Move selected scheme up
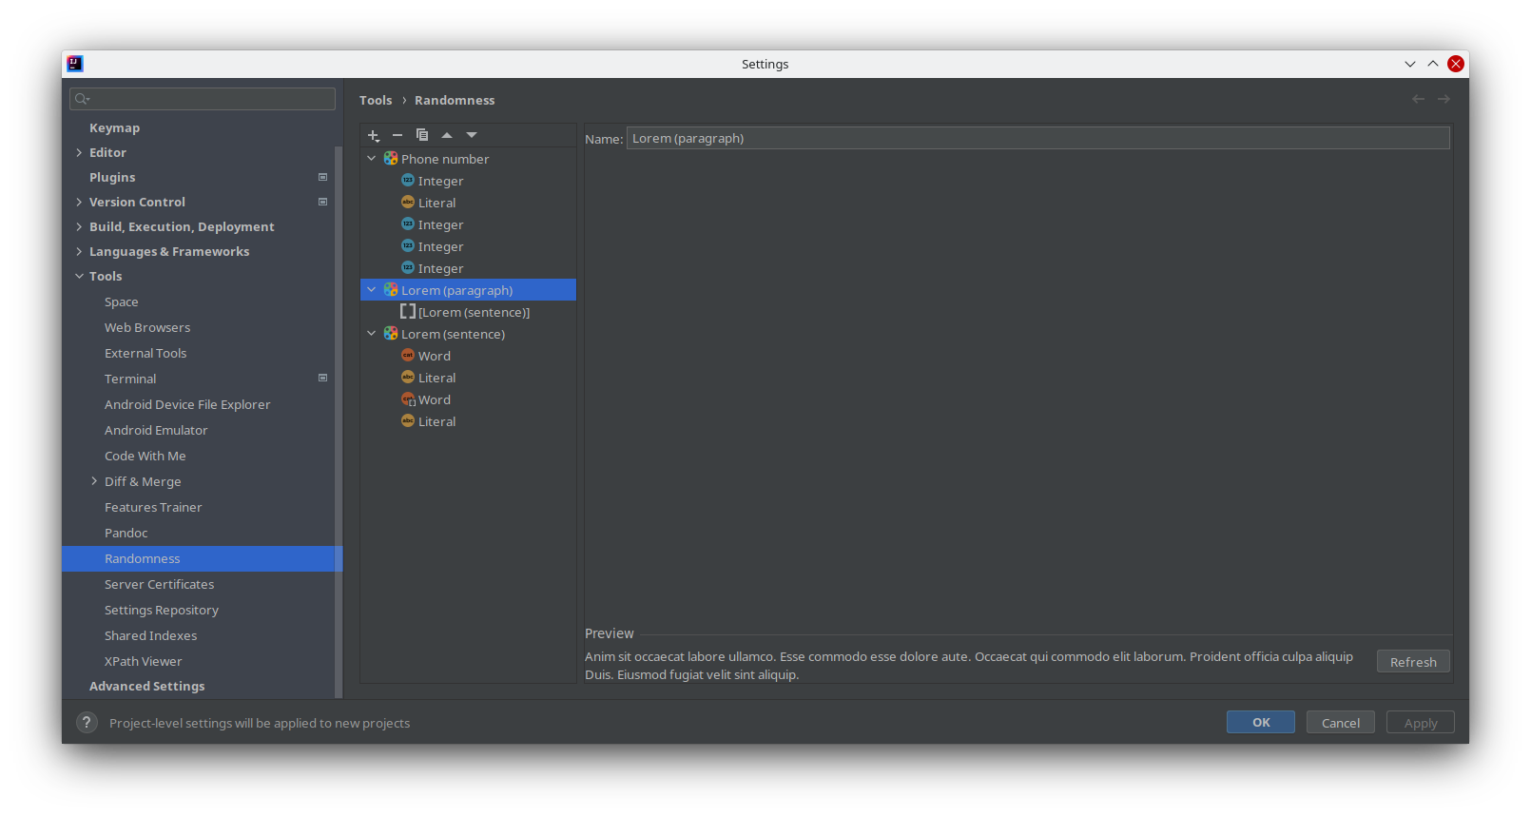 point(447,135)
